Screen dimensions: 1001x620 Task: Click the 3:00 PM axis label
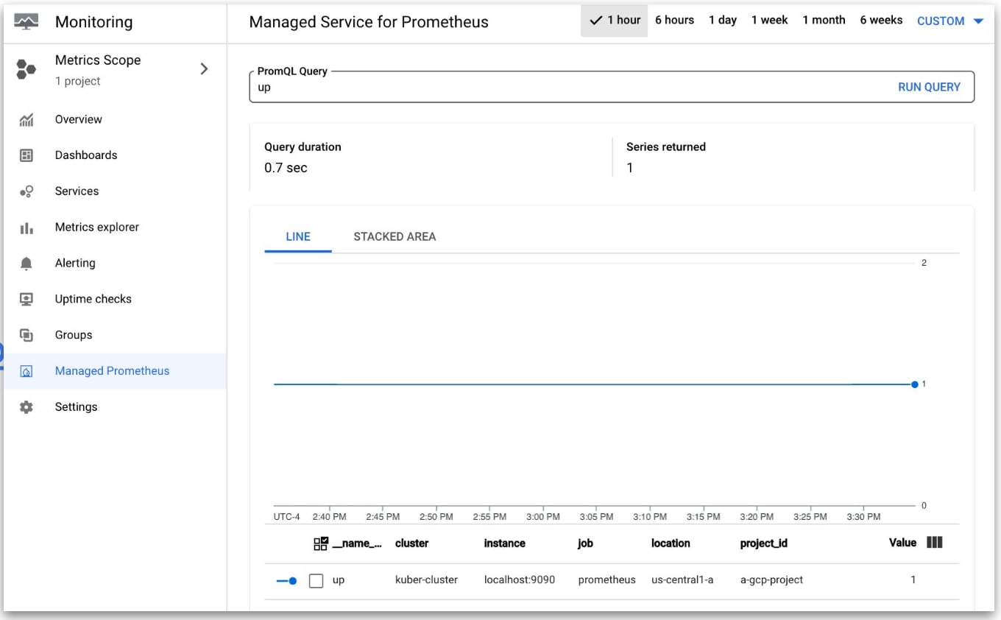tap(543, 517)
